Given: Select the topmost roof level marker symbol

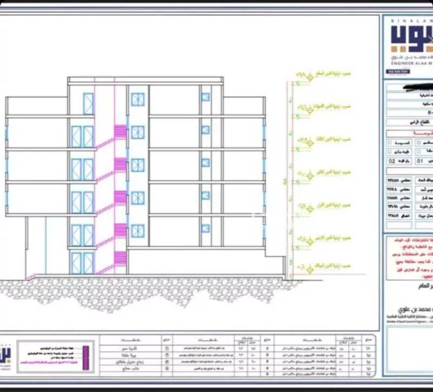Looking at the screenshot, I should click(310, 76).
